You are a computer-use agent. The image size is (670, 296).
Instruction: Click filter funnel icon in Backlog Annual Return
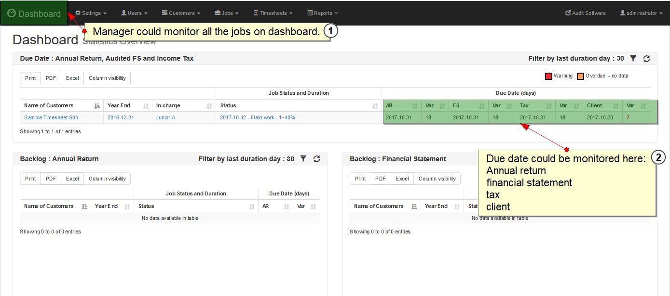click(303, 159)
